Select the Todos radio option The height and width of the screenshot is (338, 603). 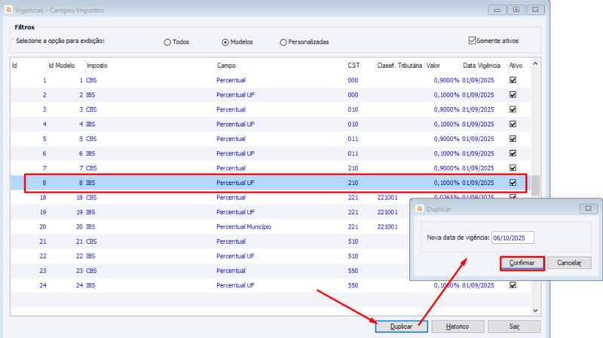click(x=167, y=42)
